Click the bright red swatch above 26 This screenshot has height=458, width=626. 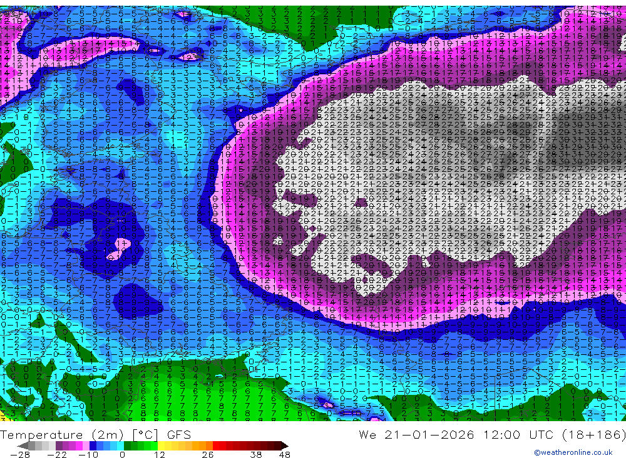[216, 446]
